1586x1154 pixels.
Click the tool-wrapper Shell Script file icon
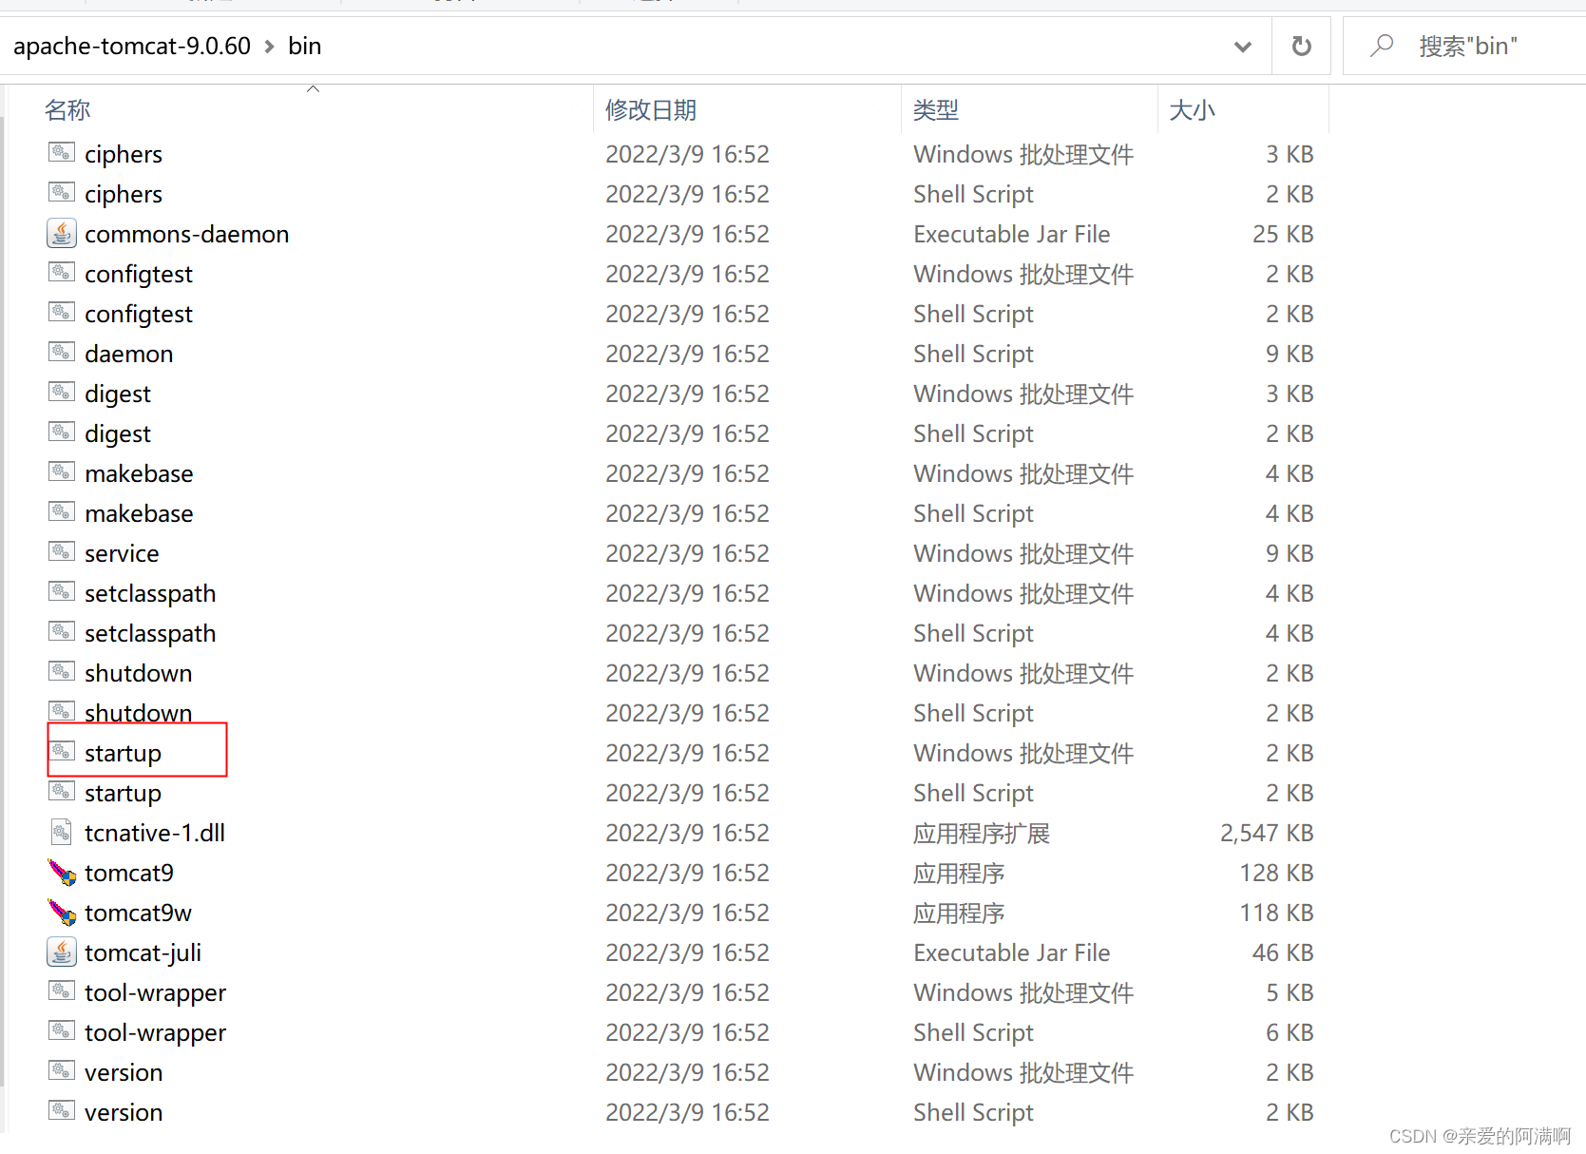[62, 1030]
